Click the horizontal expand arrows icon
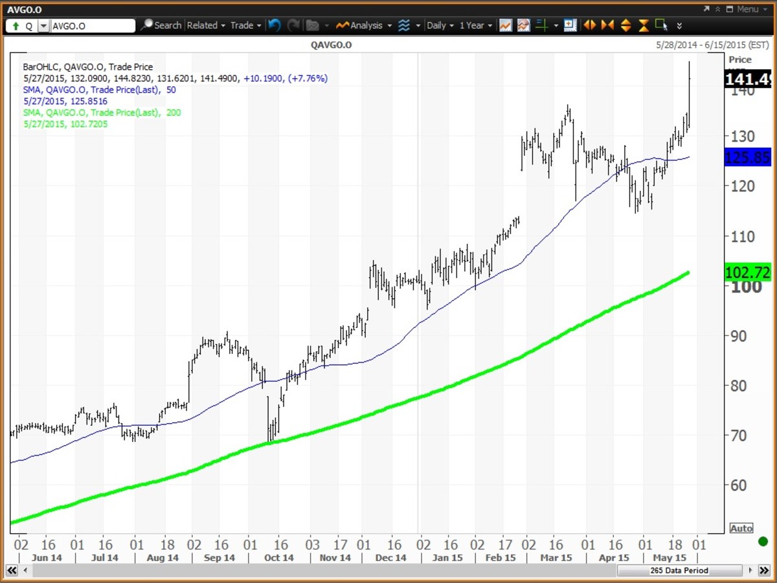 pos(589,25)
